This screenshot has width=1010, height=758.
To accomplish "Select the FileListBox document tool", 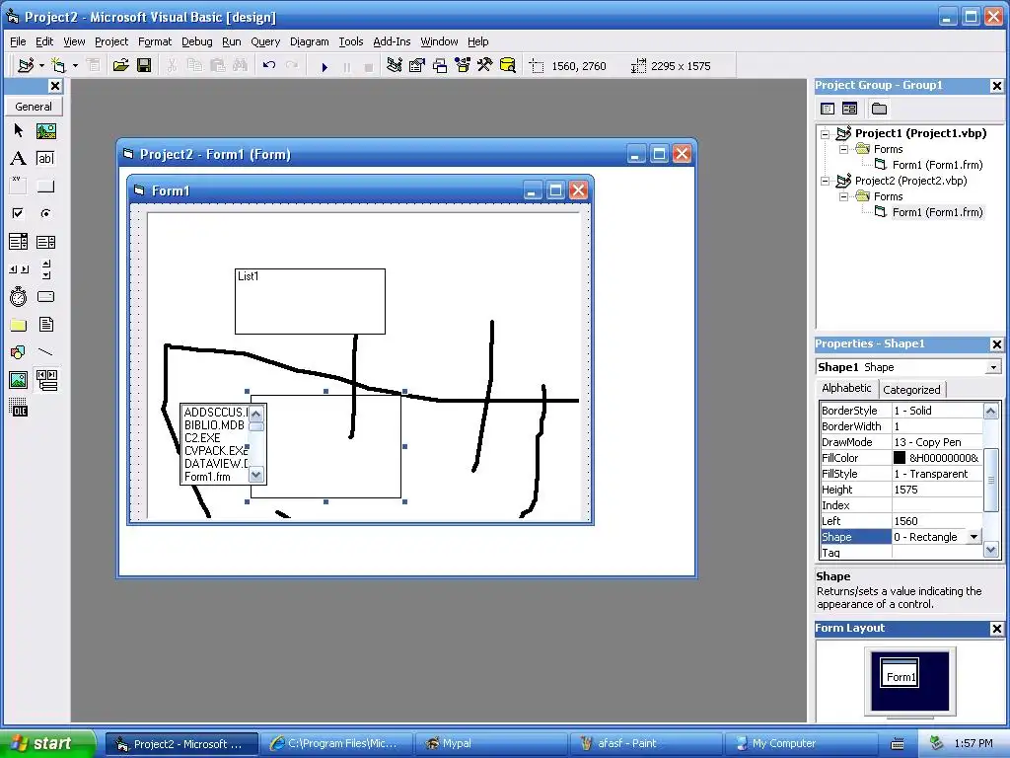I will (x=45, y=325).
